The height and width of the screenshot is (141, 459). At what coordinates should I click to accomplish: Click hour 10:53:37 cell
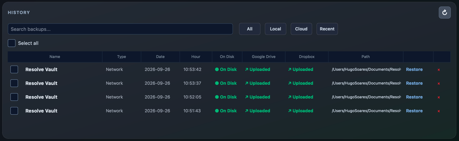(192, 83)
